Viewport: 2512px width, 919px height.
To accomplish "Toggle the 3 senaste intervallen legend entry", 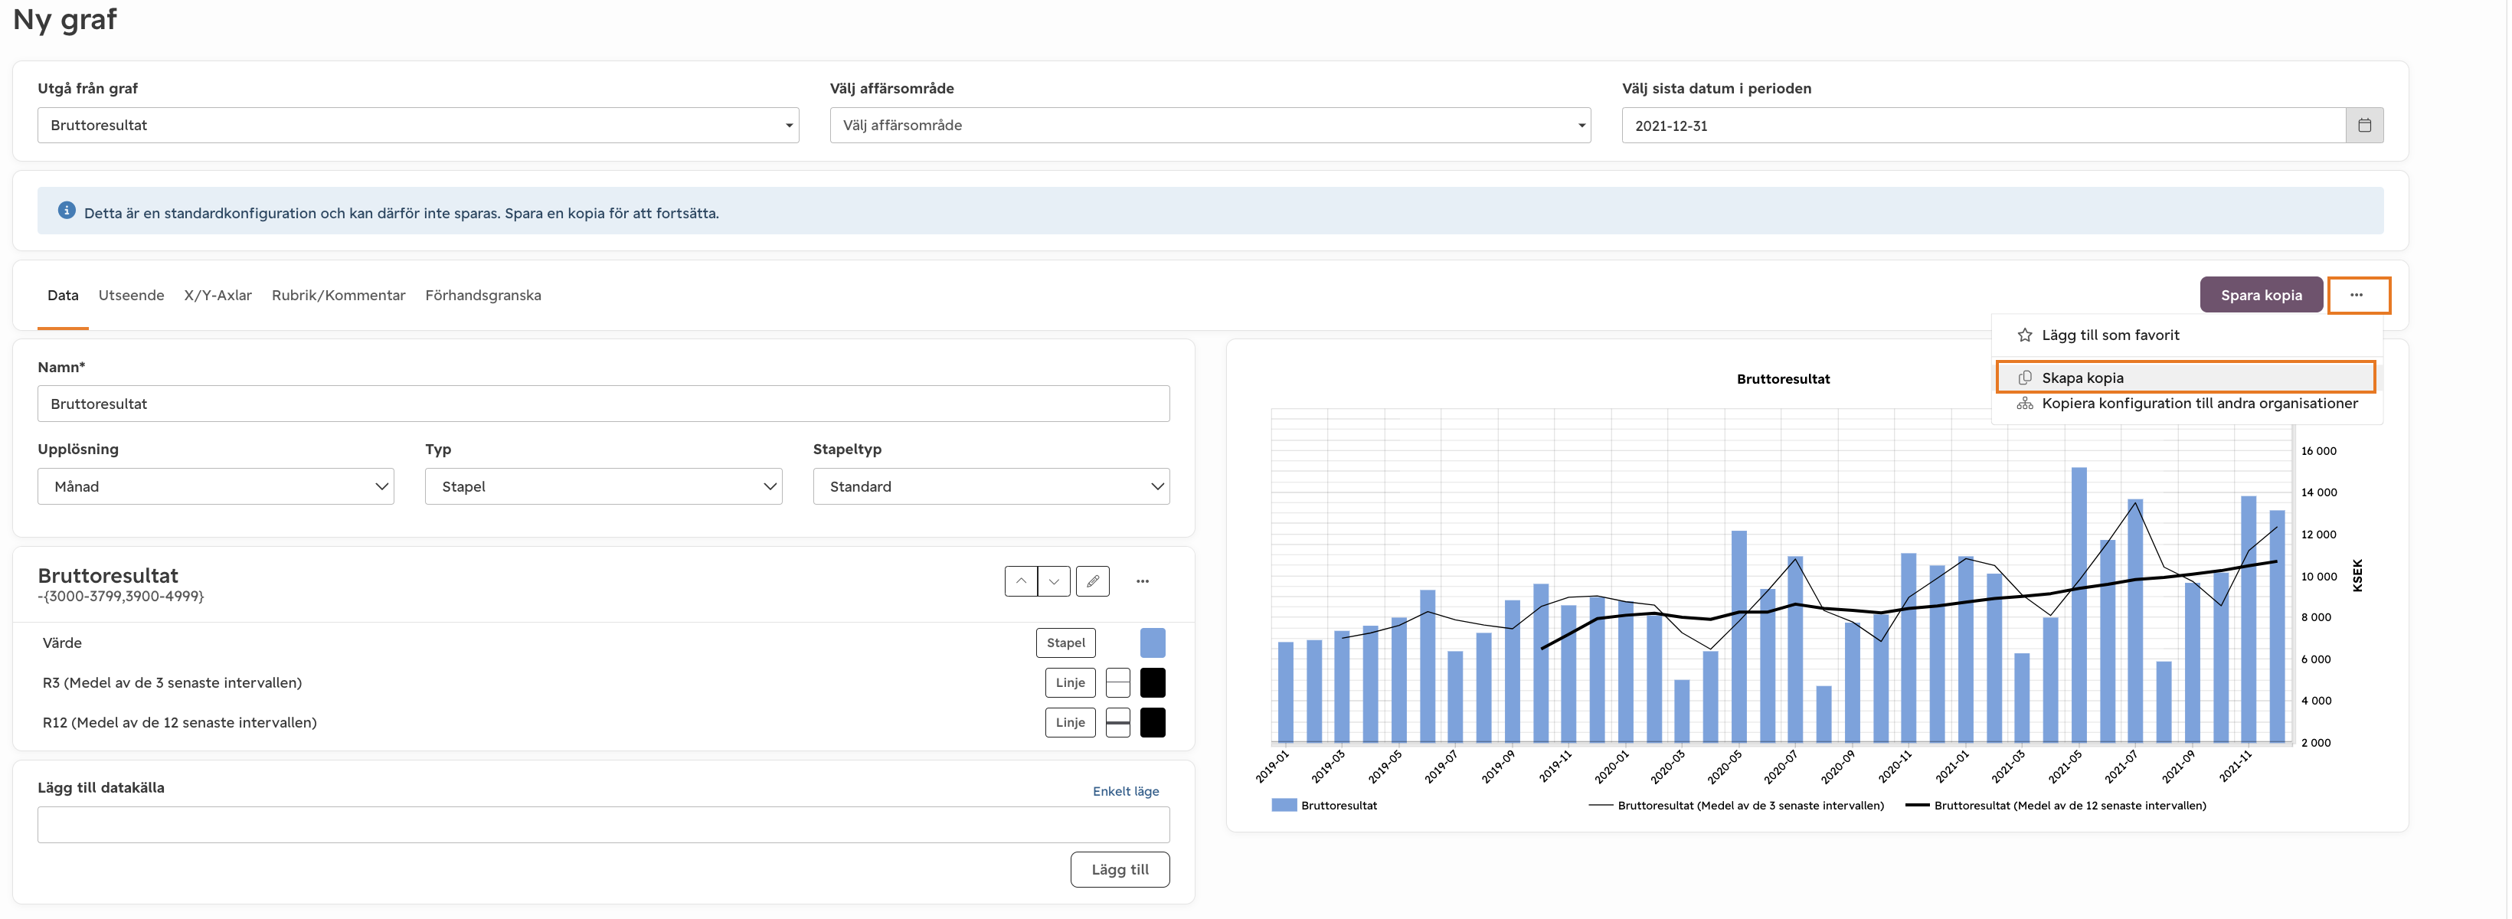I will pyautogui.click(x=1735, y=806).
